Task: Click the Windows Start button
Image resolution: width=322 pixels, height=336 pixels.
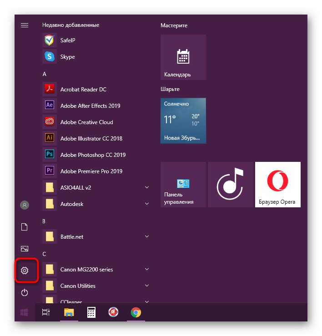Action: pyautogui.click(x=24, y=312)
